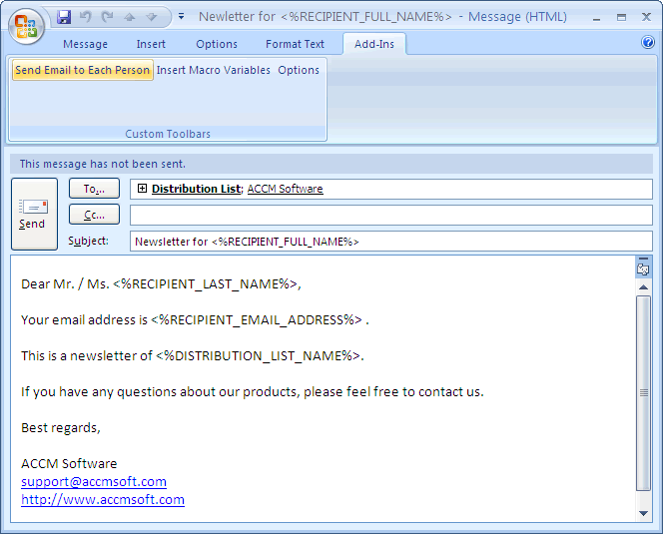Minimize the message window
Viewport: 663px width, 534px height.
[x=597, y=17]
